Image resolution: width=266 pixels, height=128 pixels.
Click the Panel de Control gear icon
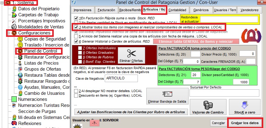pyautogui.click(x=20, y=51)
